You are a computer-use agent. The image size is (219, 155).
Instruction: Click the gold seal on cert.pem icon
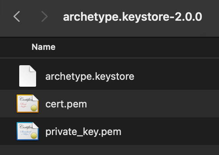click(x=34, y=108)
